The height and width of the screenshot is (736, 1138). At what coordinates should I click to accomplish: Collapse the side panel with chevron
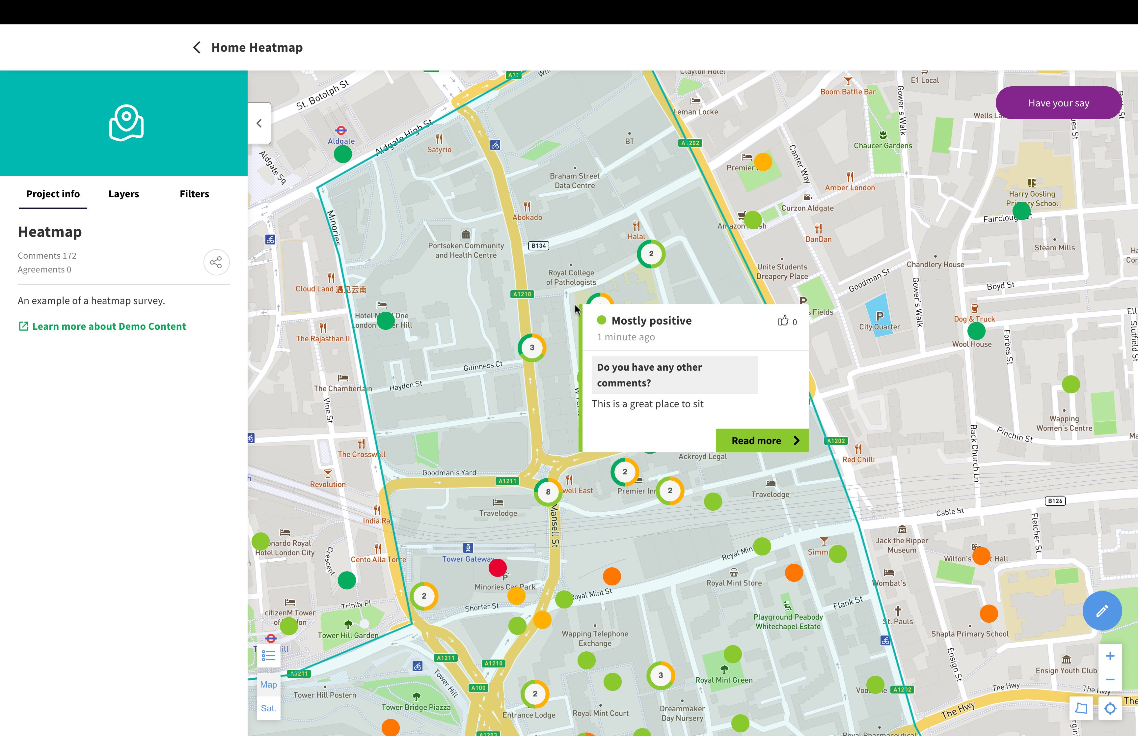[x=259, y=123]
